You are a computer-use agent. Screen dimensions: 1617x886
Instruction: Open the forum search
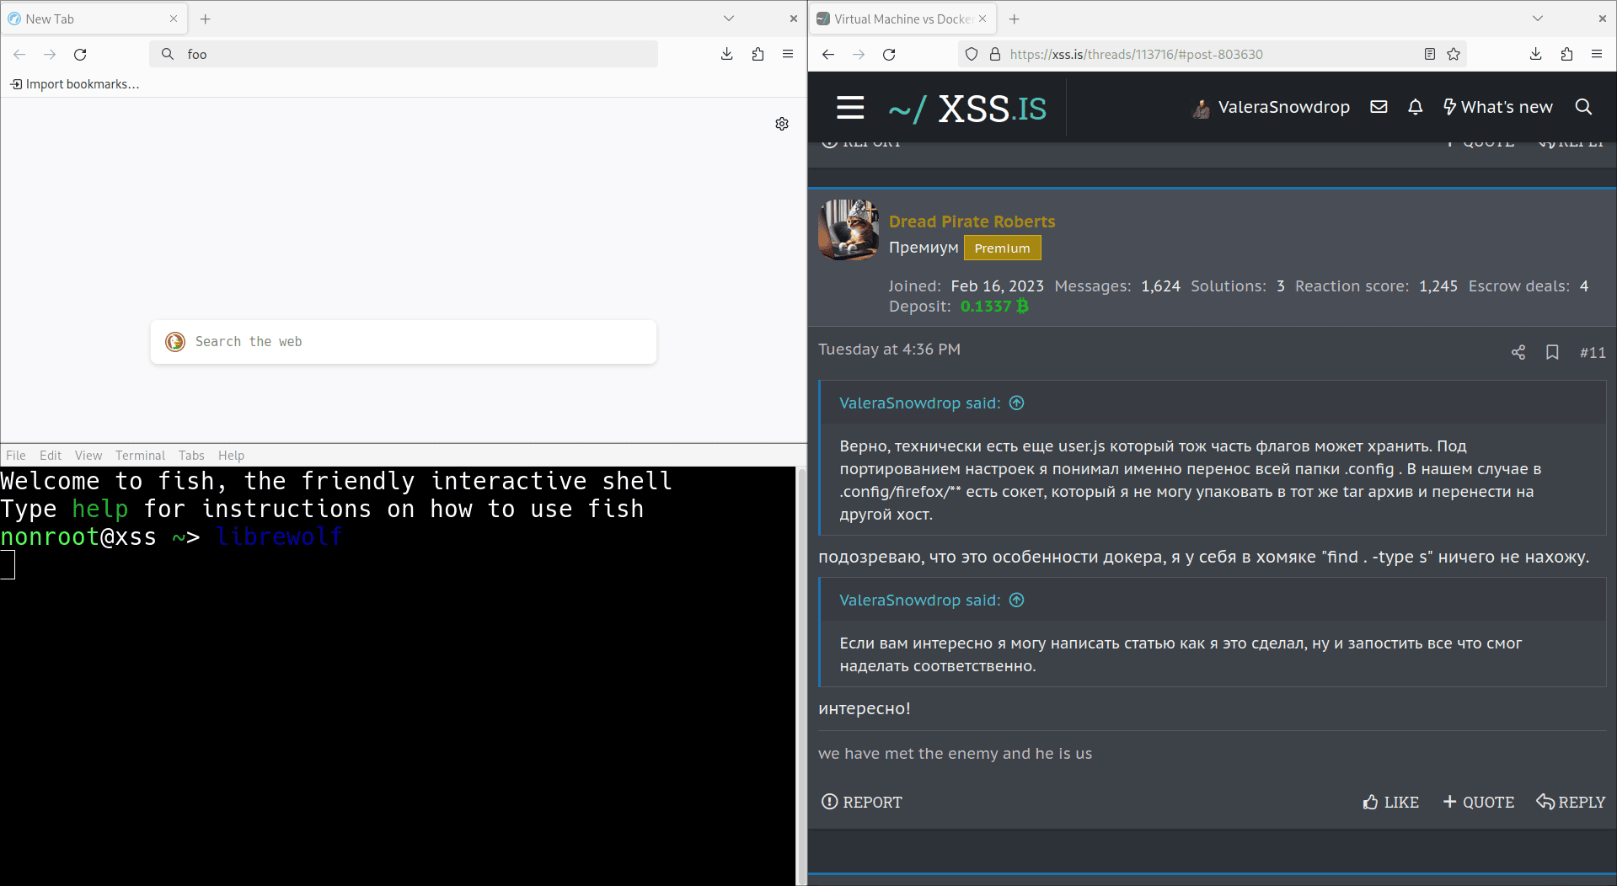coord(1584,107)
